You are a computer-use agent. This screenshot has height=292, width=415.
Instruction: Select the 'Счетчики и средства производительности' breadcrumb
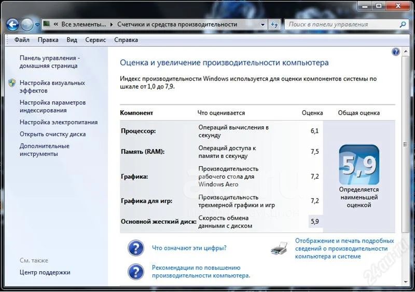pyautogui.click(x=177, y=24)
